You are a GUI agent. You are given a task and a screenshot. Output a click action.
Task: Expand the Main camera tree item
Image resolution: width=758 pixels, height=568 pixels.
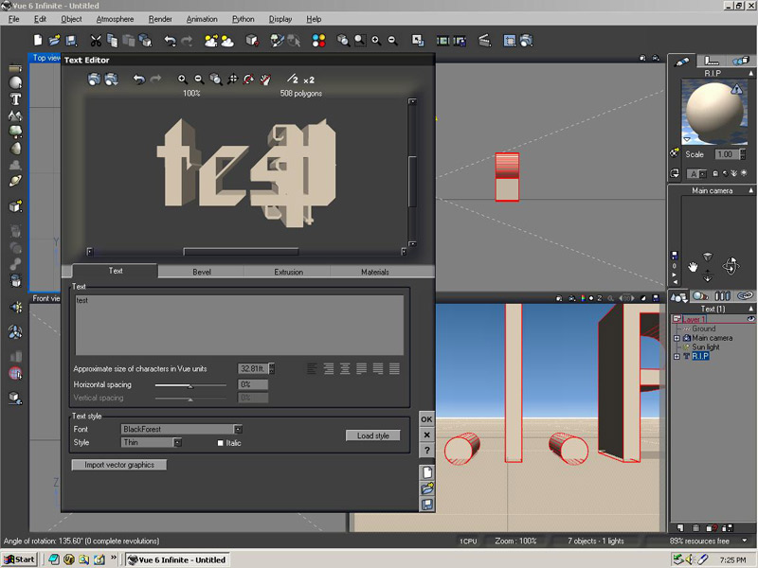(x=677, y=338)
